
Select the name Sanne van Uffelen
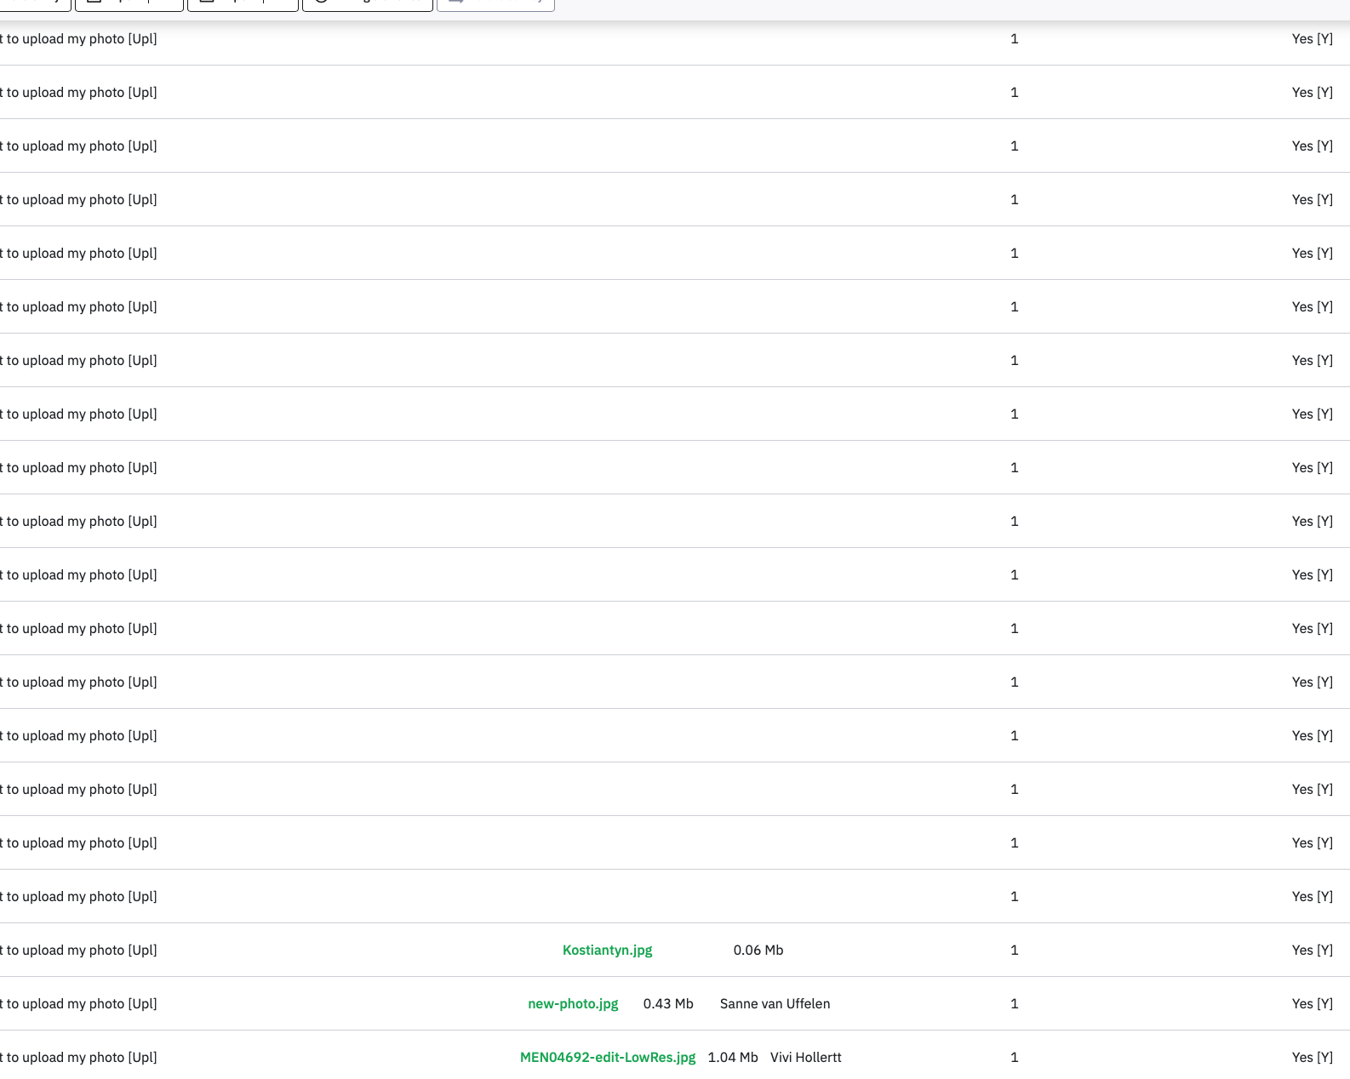[775, 1003]
